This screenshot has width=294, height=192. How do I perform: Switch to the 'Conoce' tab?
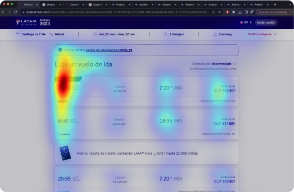pyautogui.click(x=74, y=4)
